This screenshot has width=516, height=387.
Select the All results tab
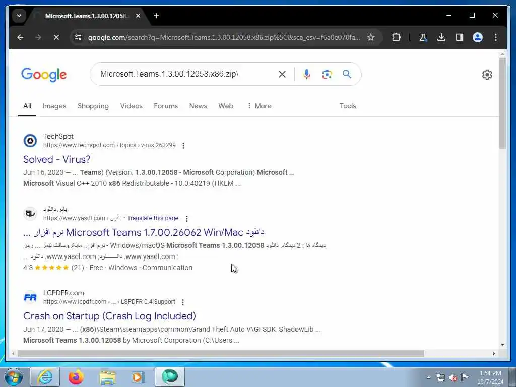tap(27, 106)
